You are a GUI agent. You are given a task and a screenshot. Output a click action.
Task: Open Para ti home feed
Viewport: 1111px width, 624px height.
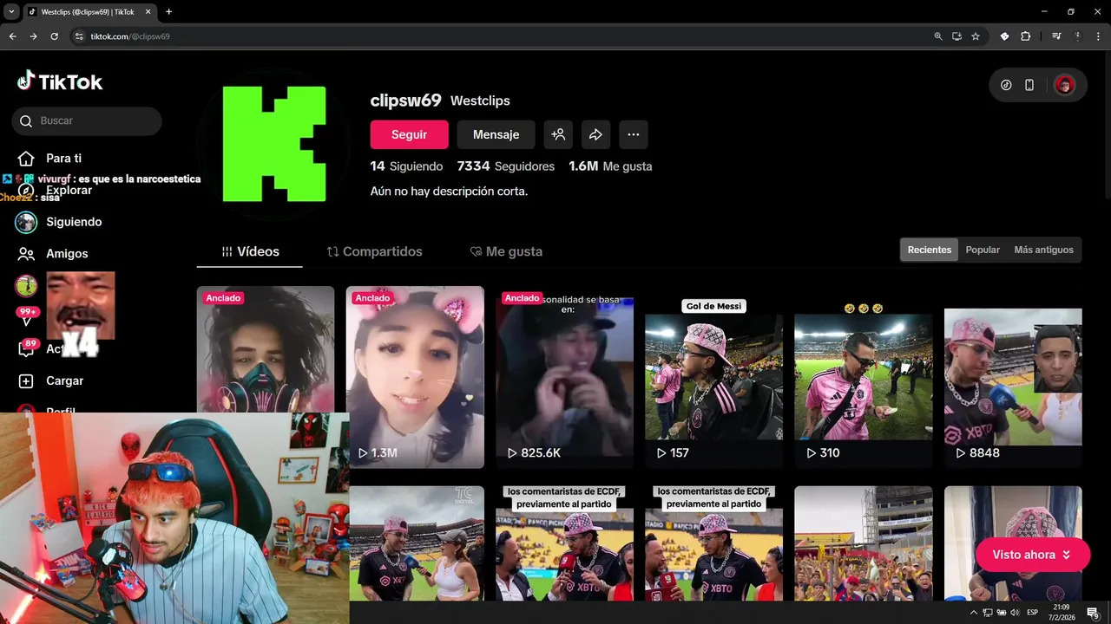point(50,159)
